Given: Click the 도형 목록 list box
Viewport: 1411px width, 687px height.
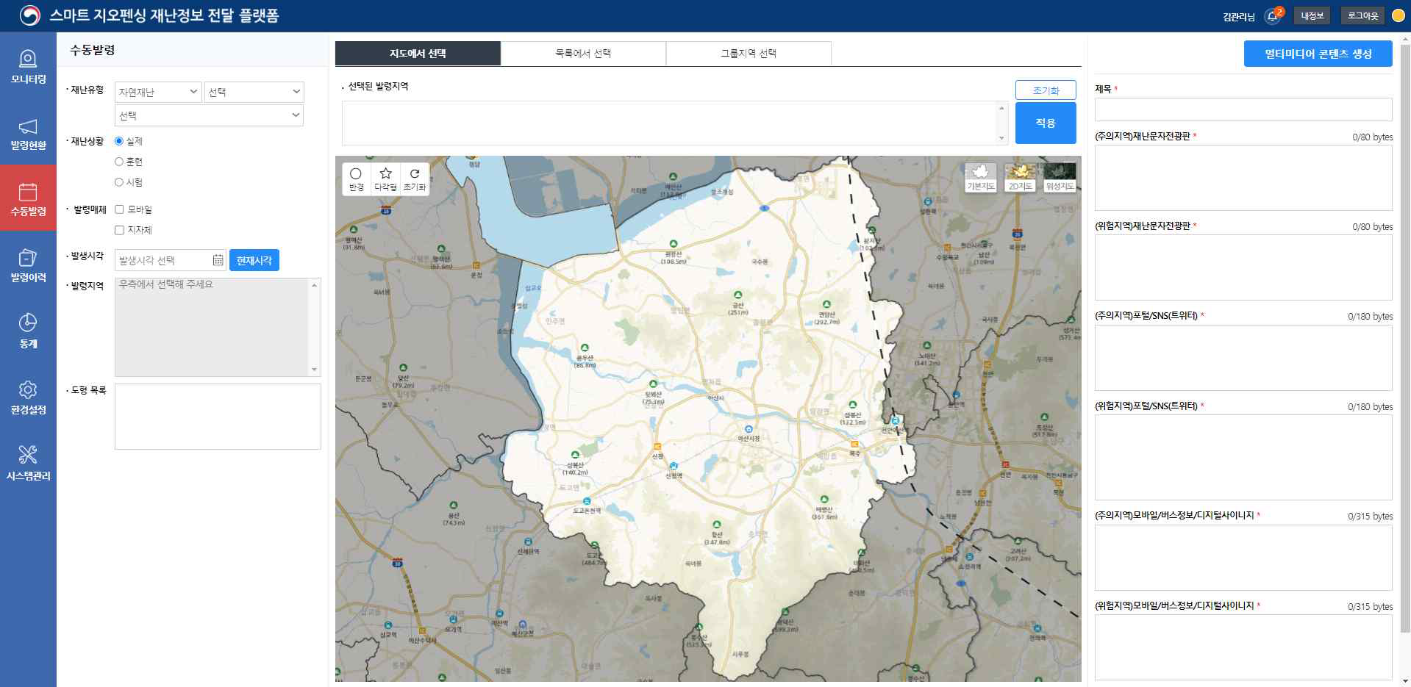Looking at the screenshot, I should pos(218,416).
